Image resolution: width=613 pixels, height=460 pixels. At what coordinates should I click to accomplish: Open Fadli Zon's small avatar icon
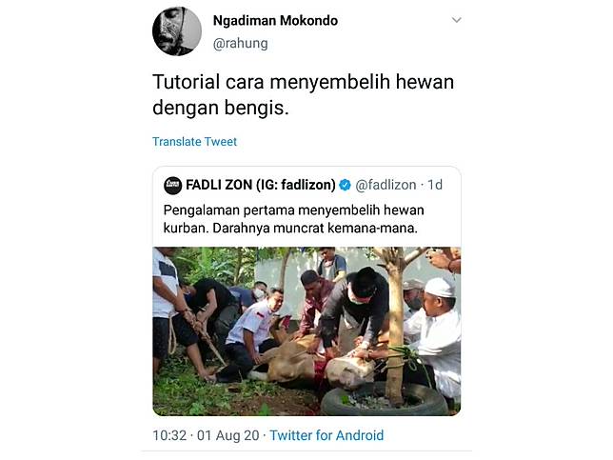pos(172,185)
